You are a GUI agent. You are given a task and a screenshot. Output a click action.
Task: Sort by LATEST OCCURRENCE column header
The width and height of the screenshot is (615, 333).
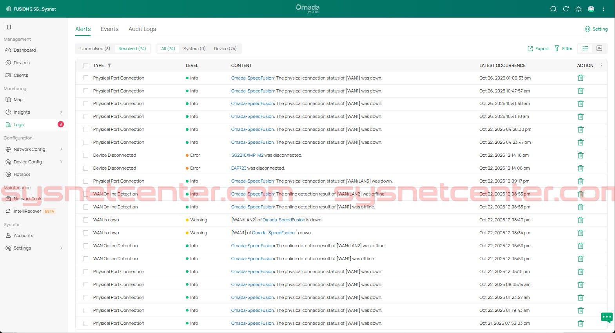(x=502, y=65)
